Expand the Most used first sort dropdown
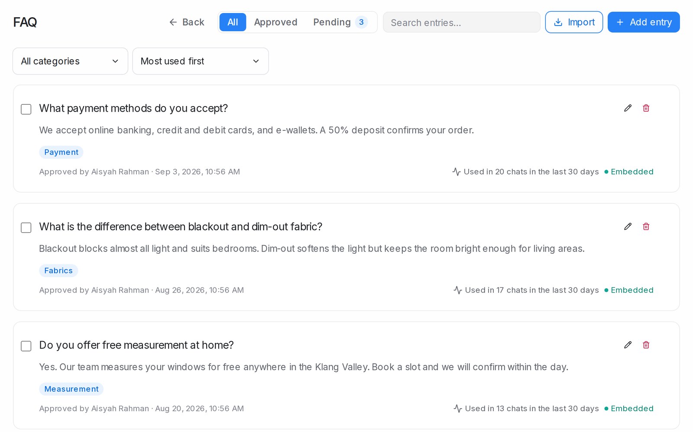 [x=201, y=61]
